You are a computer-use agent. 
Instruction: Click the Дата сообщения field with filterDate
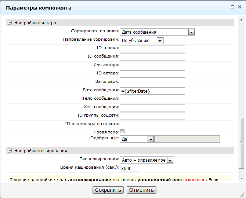tap(152, 91)
